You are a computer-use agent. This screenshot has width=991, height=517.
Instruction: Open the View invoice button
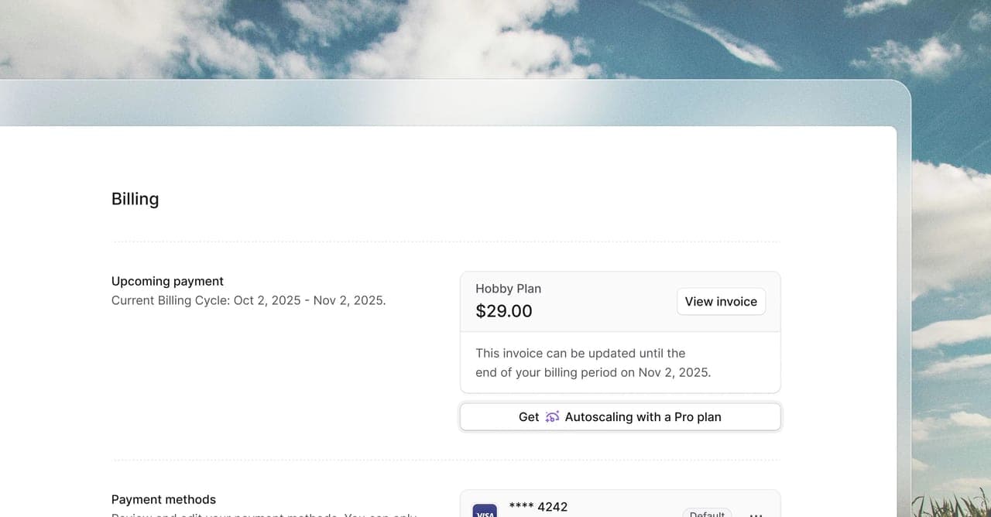721,302
